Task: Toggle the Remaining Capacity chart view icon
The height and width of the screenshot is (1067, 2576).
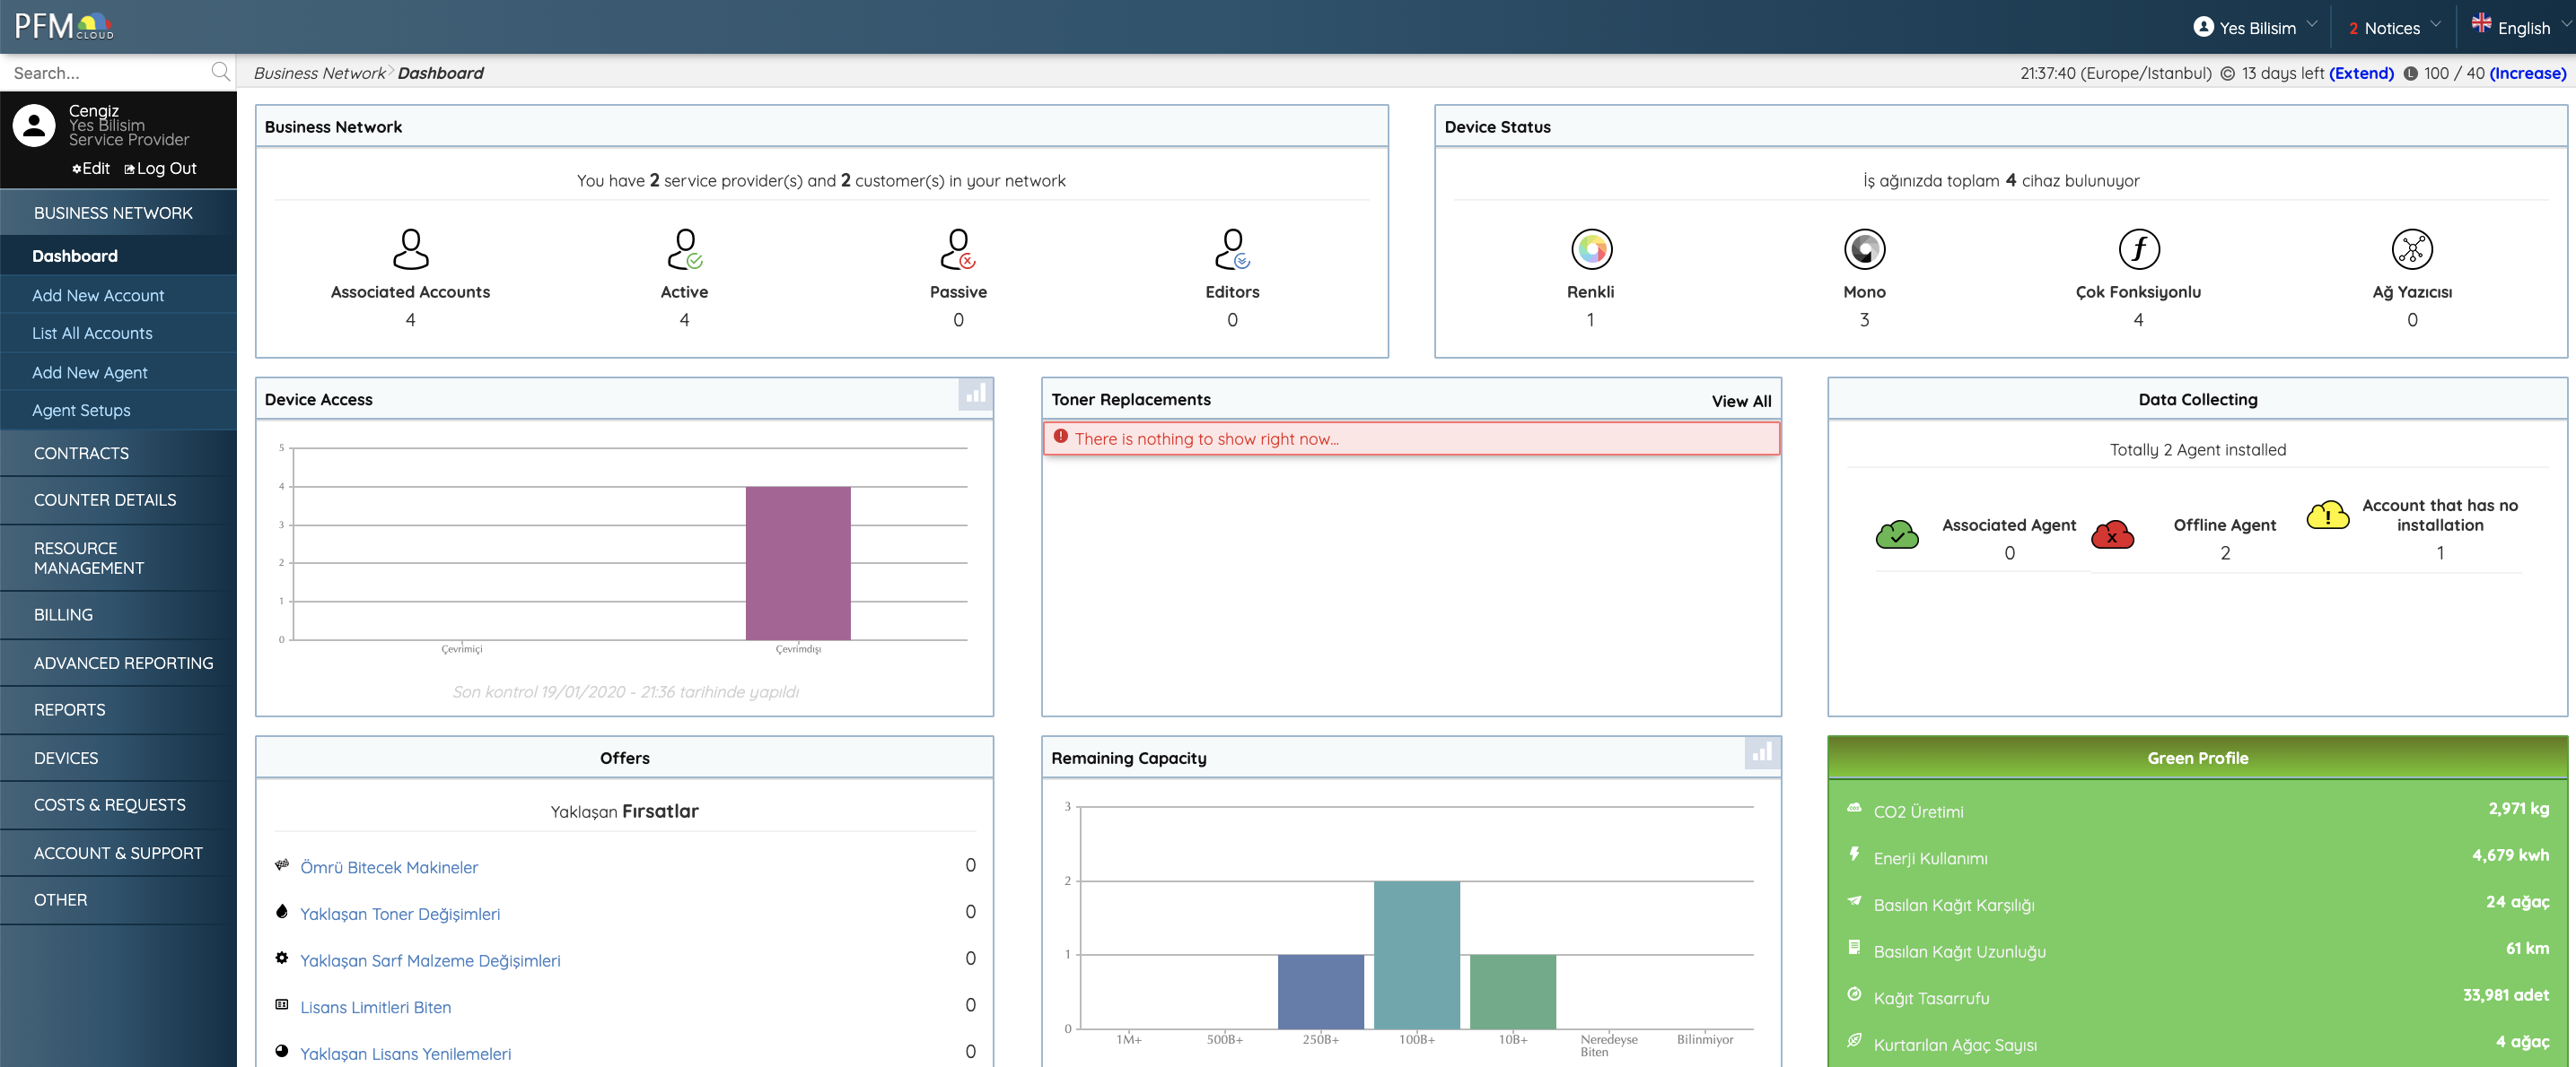Action: click(1761, 753)
